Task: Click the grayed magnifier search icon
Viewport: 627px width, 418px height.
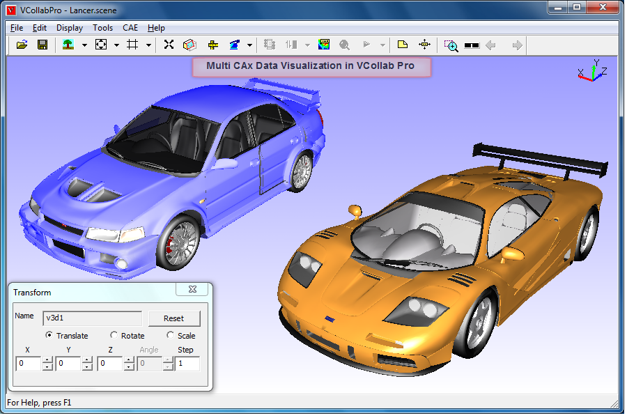Action: point(344,45)
